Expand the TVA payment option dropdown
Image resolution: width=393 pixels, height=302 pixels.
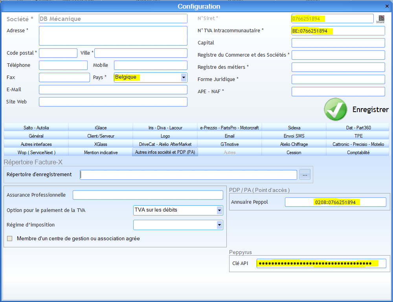[219, 210]
